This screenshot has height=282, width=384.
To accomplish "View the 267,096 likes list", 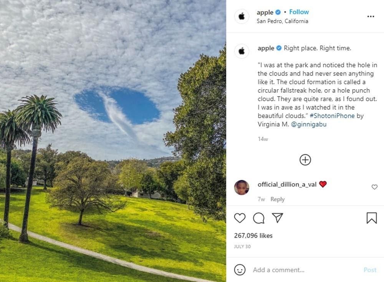I will pos(253,236).
